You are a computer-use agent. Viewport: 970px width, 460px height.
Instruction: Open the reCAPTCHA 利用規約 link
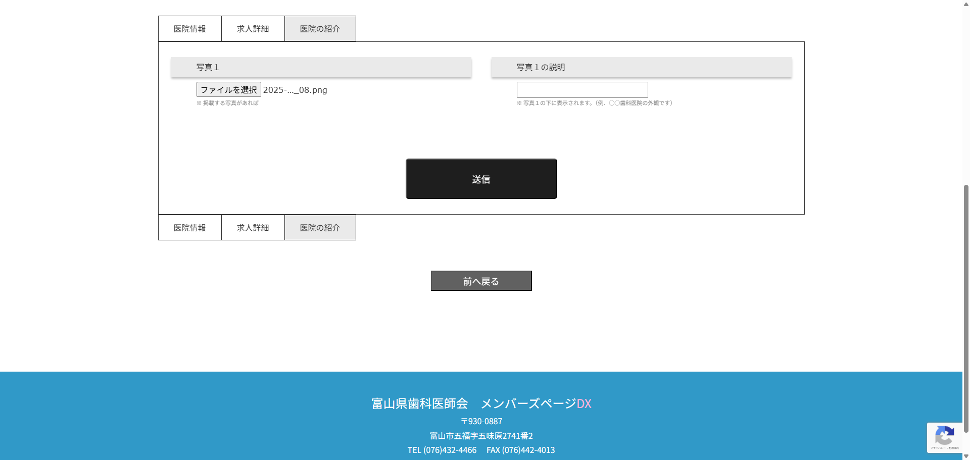click(x=953, y=448)
